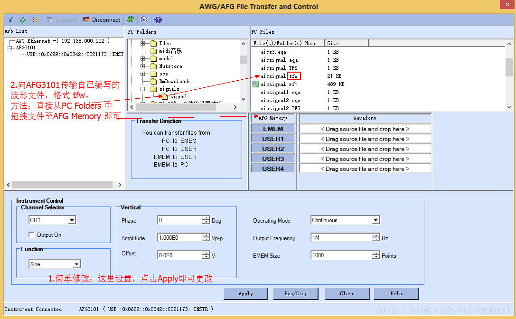Click the Apply button
The image size is (516, 319).
pyautogui.click(x=246, y=294)
